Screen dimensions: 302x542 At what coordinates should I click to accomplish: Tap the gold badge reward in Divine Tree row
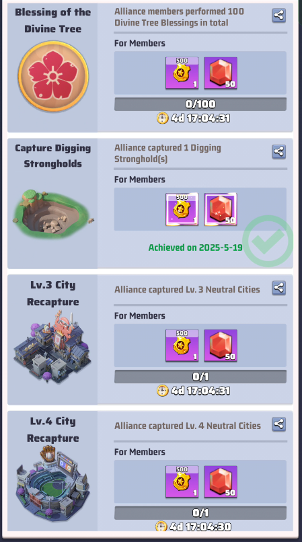(x=182, y=73)
